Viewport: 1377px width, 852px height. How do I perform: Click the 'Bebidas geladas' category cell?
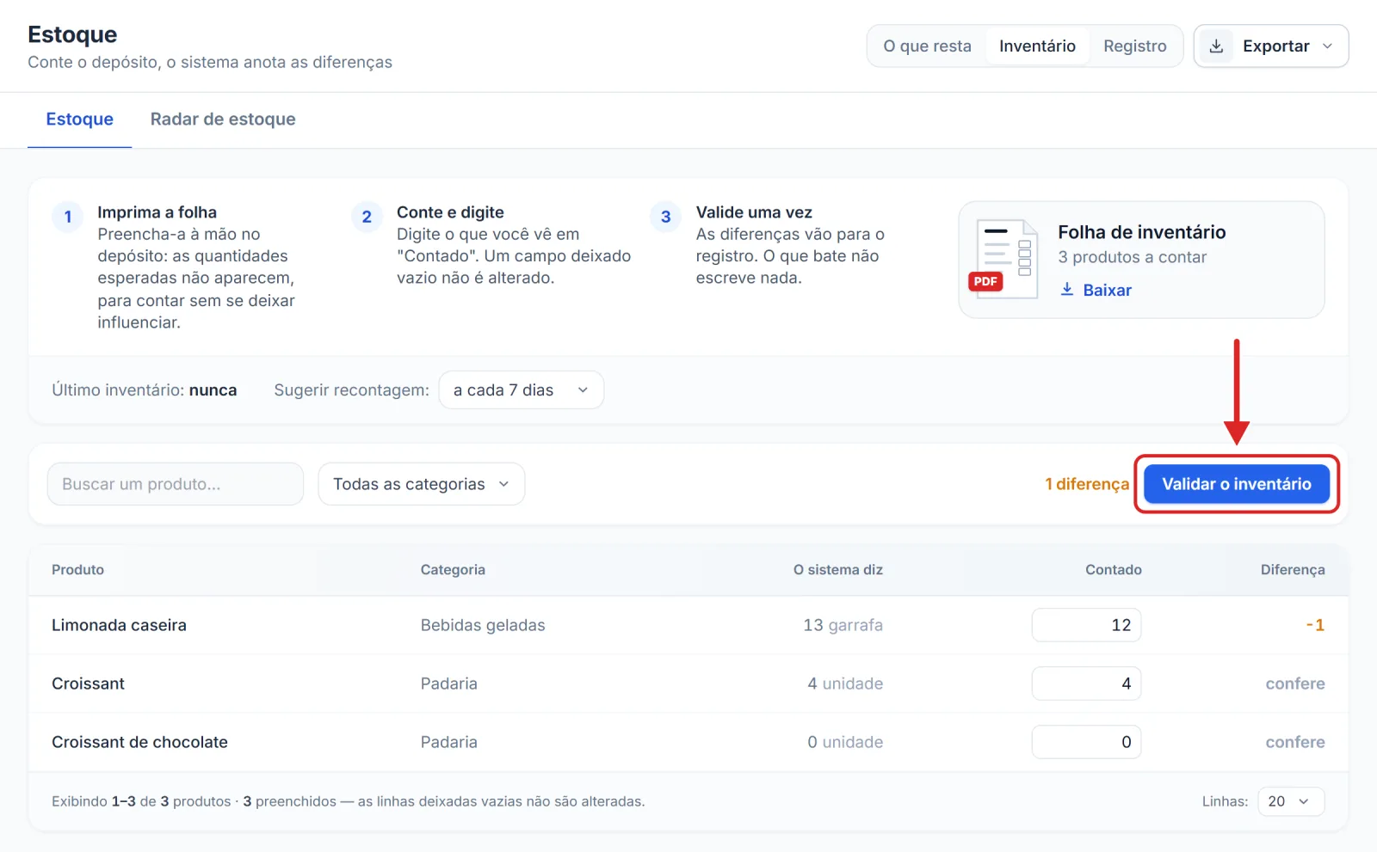tap(483, 625)
